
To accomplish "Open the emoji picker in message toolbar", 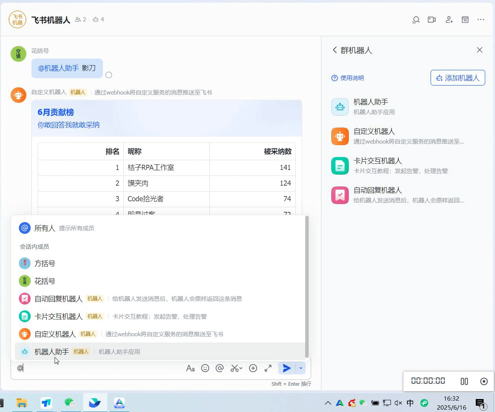I will pos(205,368).
